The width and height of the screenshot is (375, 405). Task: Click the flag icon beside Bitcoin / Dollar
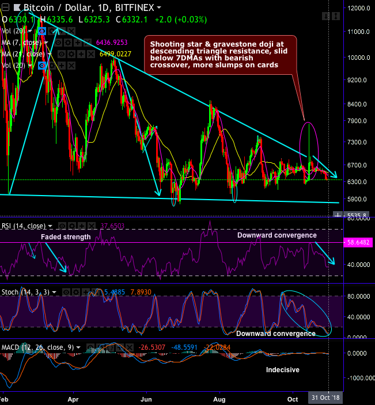click(x=17, y=7)
